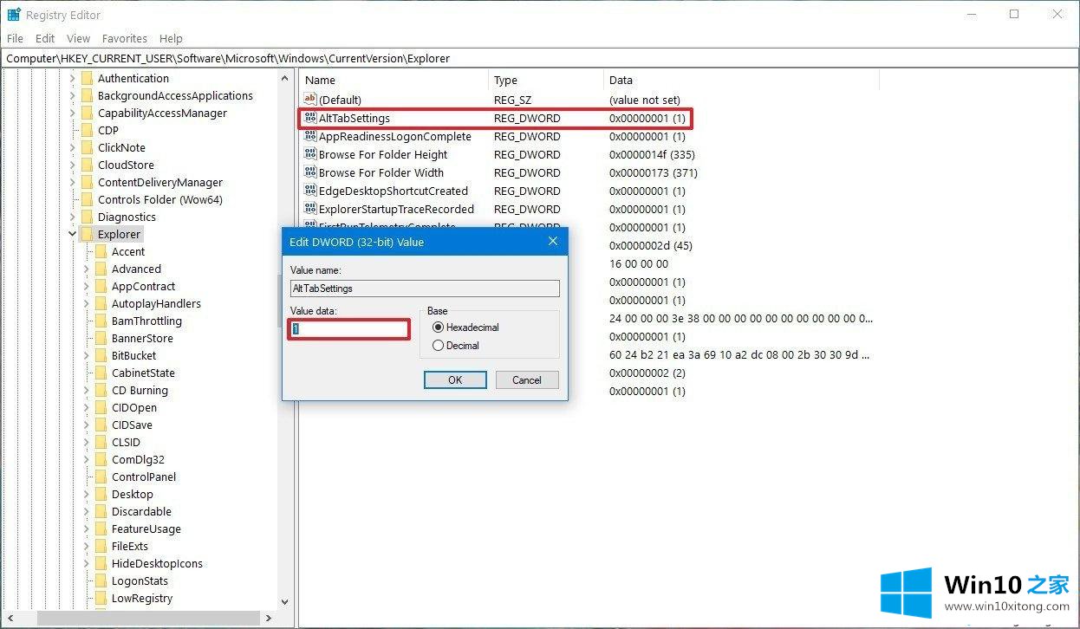Select the FeatureUsage tree key
This screenshot has width=1080, height=629.
146,528
